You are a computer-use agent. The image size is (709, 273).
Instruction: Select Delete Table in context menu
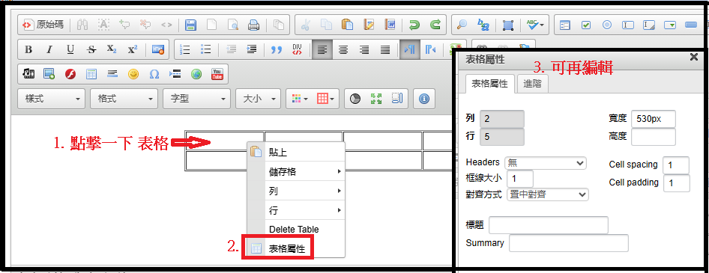click(296, 229)
